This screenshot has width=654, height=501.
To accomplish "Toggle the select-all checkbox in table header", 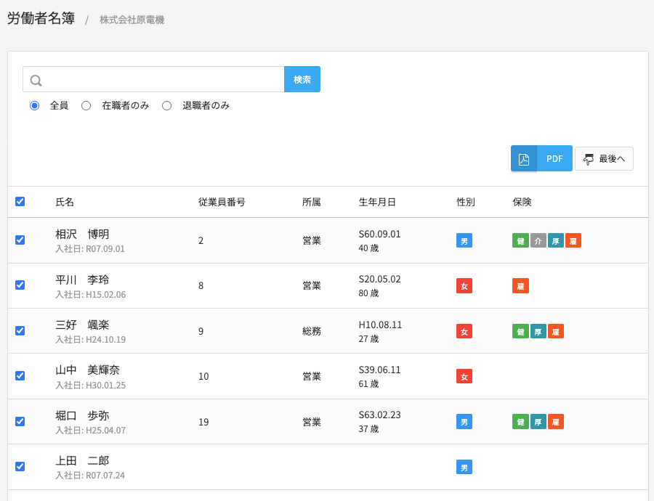I will pyautogui.click(x=20, y=202).
